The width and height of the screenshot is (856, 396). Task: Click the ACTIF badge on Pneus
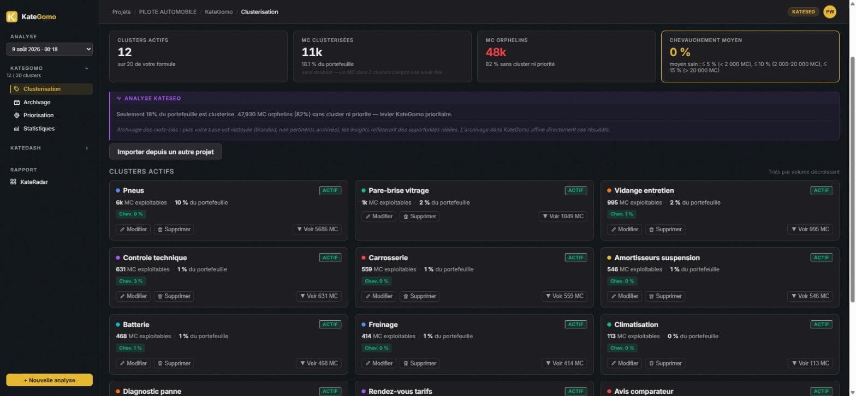[330, 190]
